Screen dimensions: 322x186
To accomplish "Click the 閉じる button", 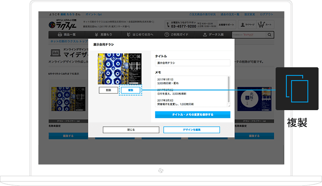I will coord(131,129).
